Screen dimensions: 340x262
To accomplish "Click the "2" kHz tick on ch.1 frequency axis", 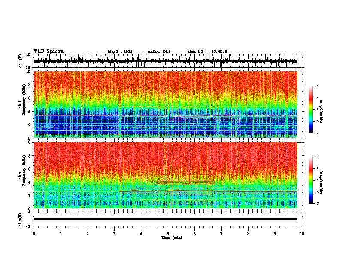I will (30, 125).
